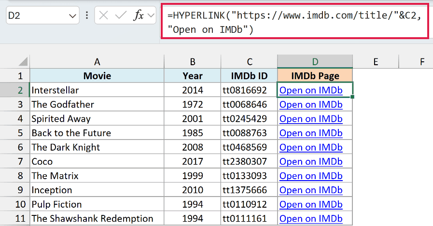Select the cell containing 'Pulp Fiction'
Image resolution: width=433 pixels, height=226 pixels.
(97, 204)
